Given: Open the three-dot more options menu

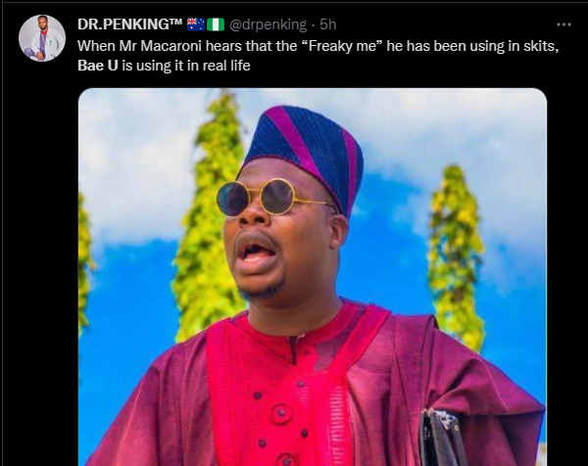Looking at the screenshot, I should point(563,24).
